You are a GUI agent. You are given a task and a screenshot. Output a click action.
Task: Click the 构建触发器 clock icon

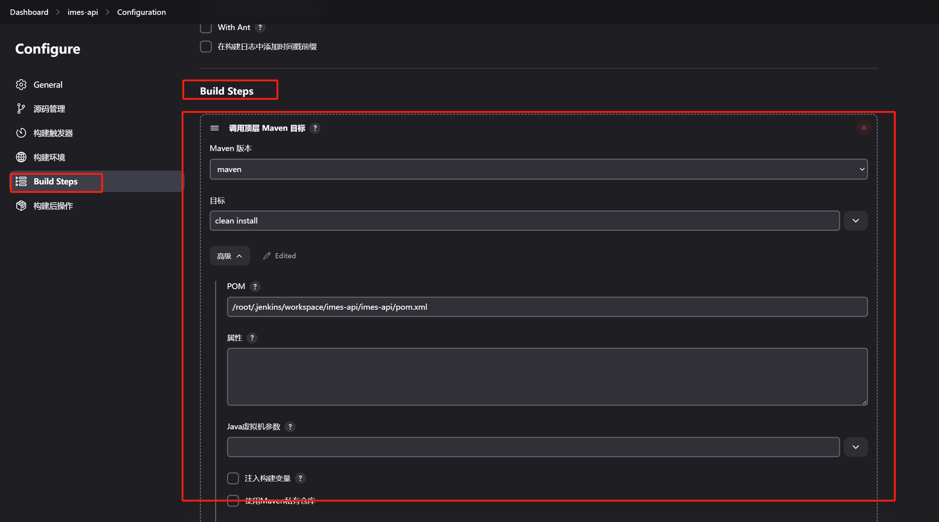(x=21, y=133)
